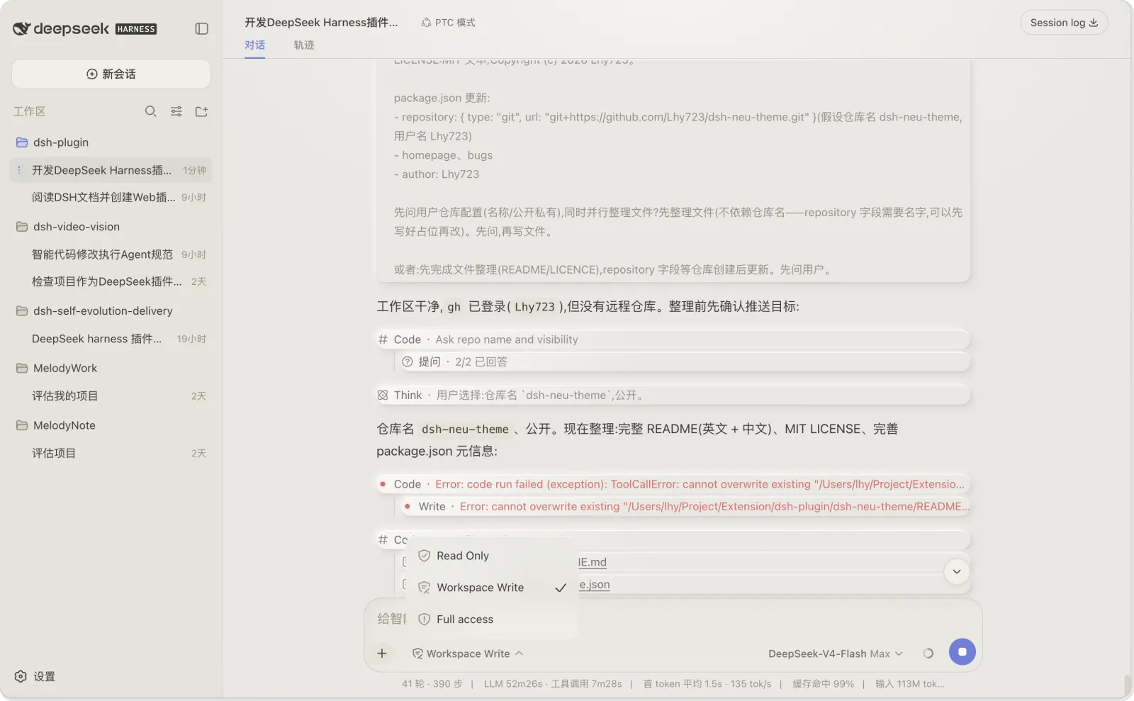Click the red error dot on Code row
This screenshot has width=1134, height=701.
tap(383, 484)
